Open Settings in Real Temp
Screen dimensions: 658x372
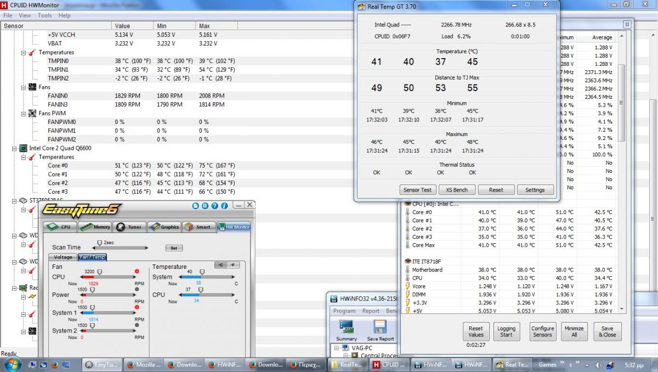[535, 190]
